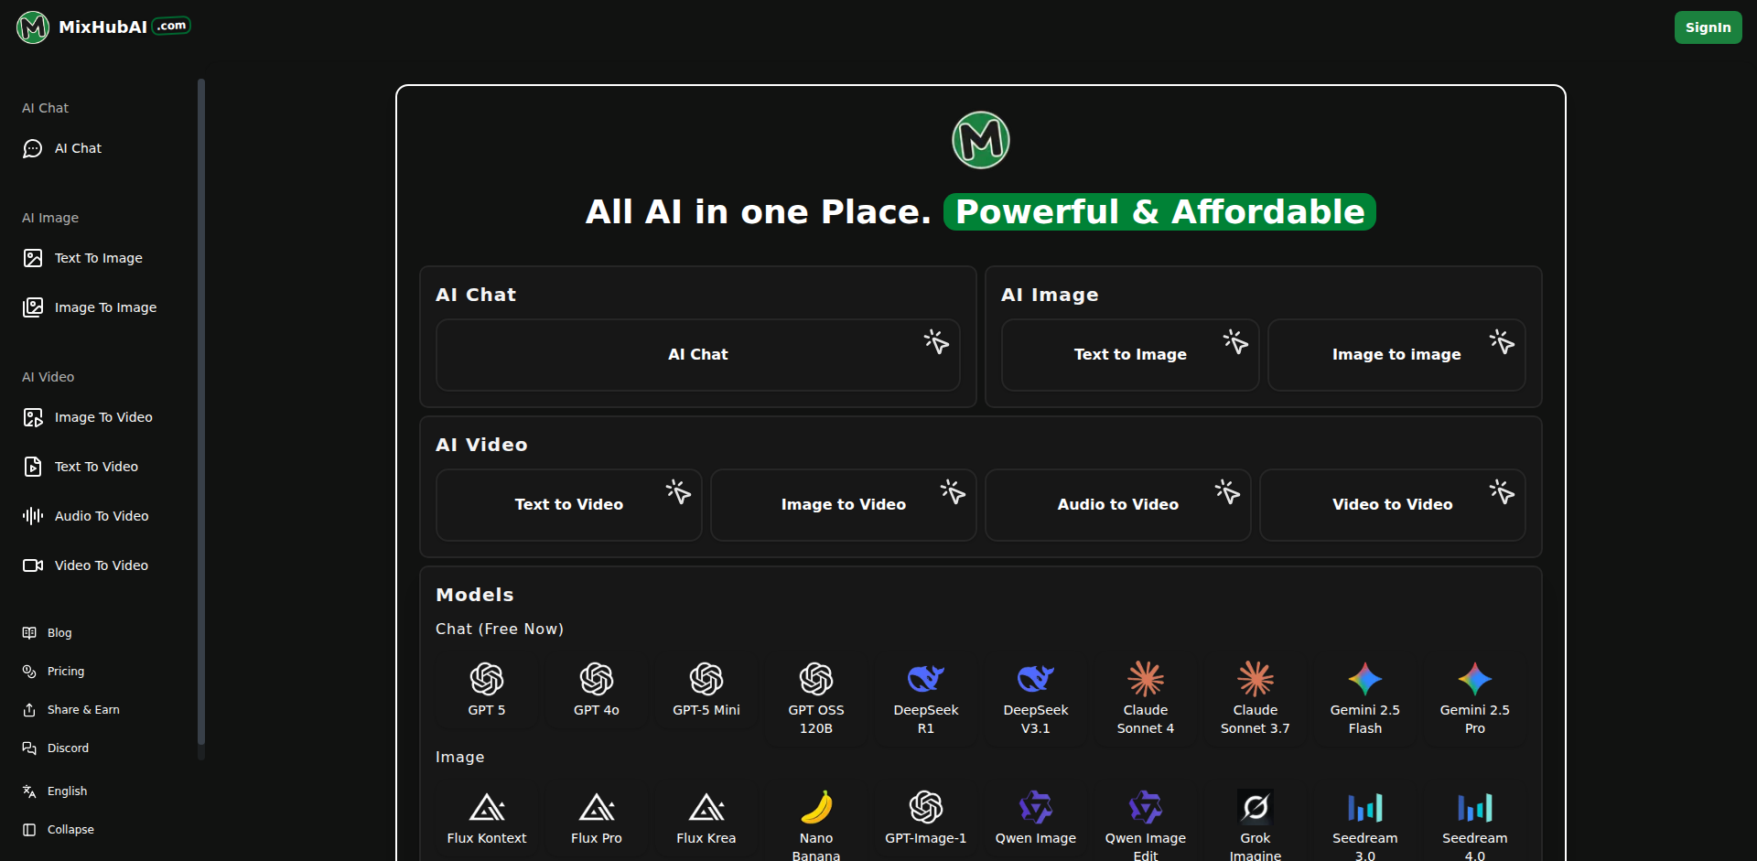Select the GPT 4o model icon
1757x861 pixels.
597,679
